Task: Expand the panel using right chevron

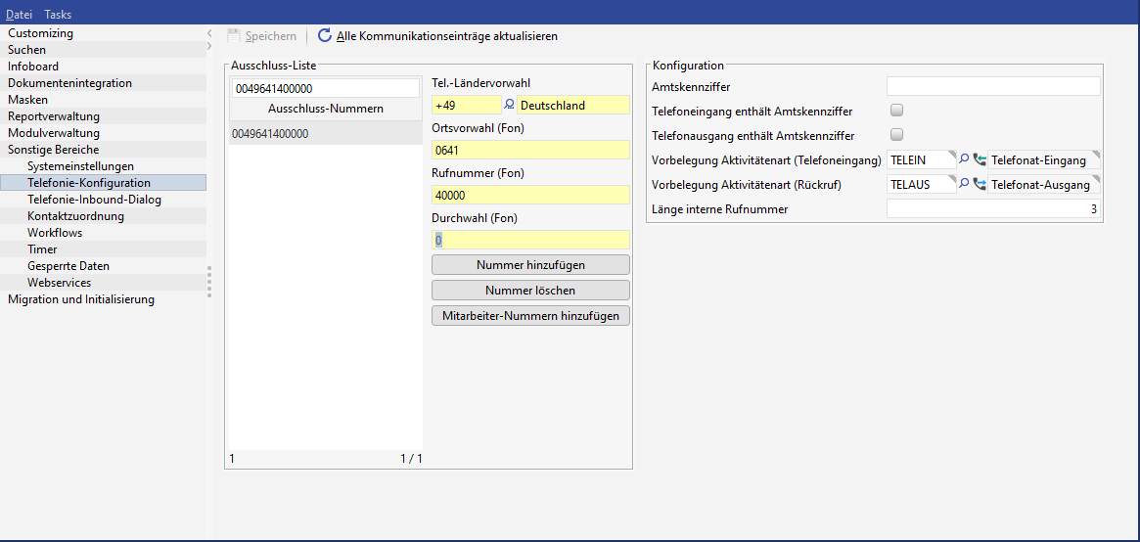Action: pyautogui.click(x=209, y=47)
